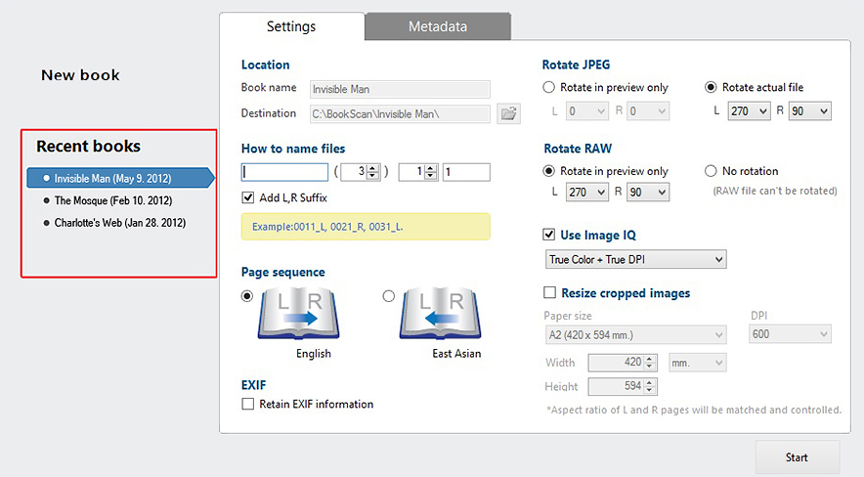Open the destination folder browse icon

(508, 114)
